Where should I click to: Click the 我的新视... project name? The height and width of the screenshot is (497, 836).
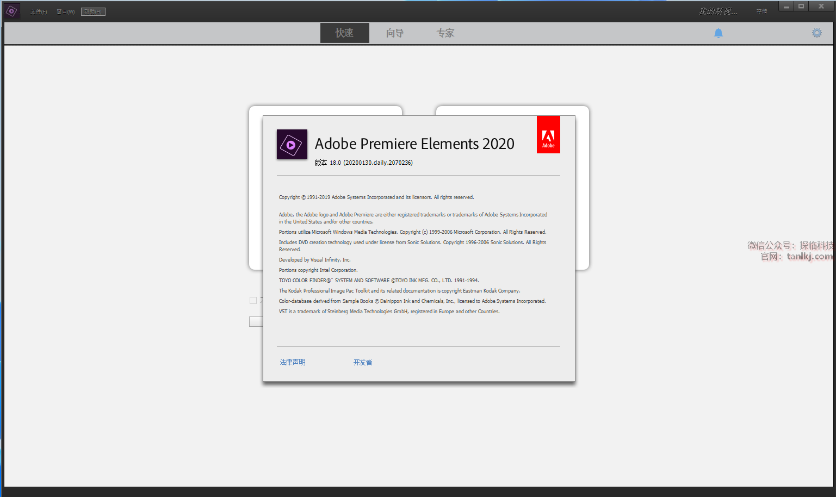point(717,11)
